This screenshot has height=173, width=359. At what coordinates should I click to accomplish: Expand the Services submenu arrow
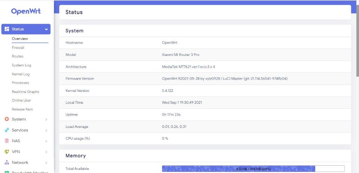[46, 130]
